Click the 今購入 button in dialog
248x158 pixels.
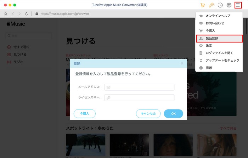[85, 114]
